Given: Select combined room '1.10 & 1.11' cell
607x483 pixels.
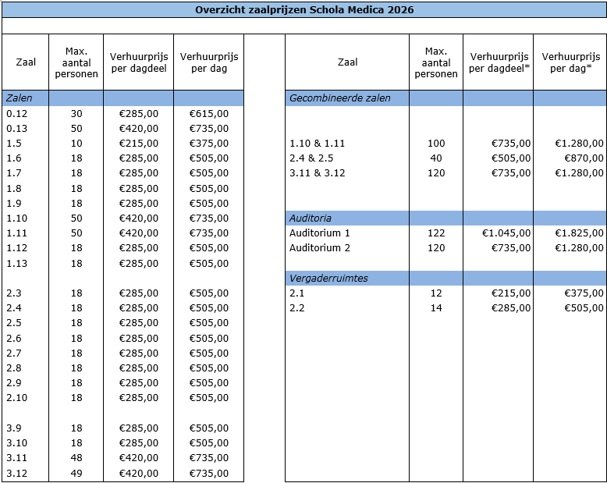Looking at the screenshot, I should [317, 144].
